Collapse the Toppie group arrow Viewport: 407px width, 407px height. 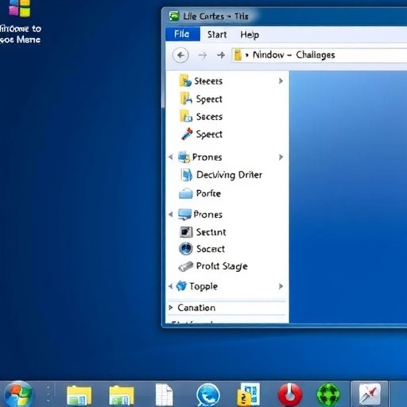[171, 286]
